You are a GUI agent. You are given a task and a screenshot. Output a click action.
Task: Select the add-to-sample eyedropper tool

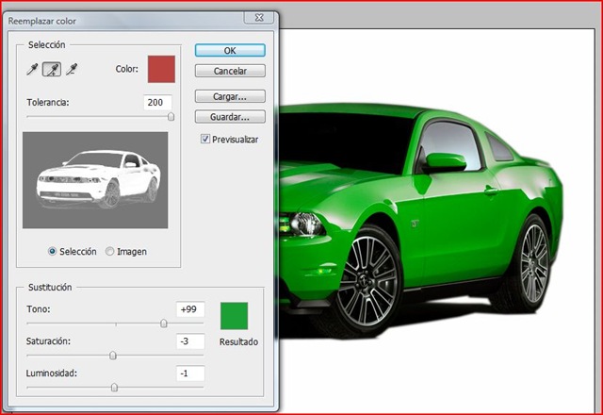pyautogui.click(x=51, y=69)
